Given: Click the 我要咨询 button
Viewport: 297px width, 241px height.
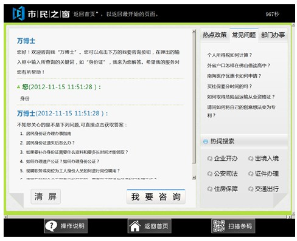Looking at the screenshot, I should [x=156, y=197].
